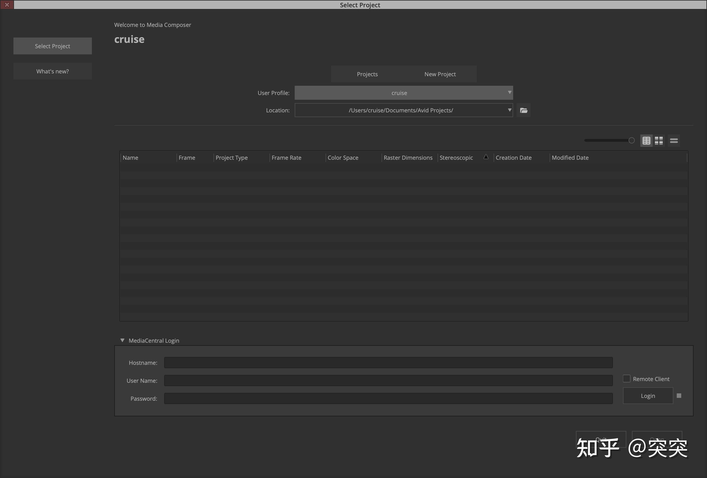Click the Login button
Image resolution: width=707 pixels, height=478 pixels.
(x=648, y=395)
